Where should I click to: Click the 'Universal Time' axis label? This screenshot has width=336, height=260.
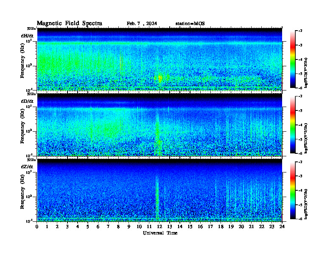point(160,233)
